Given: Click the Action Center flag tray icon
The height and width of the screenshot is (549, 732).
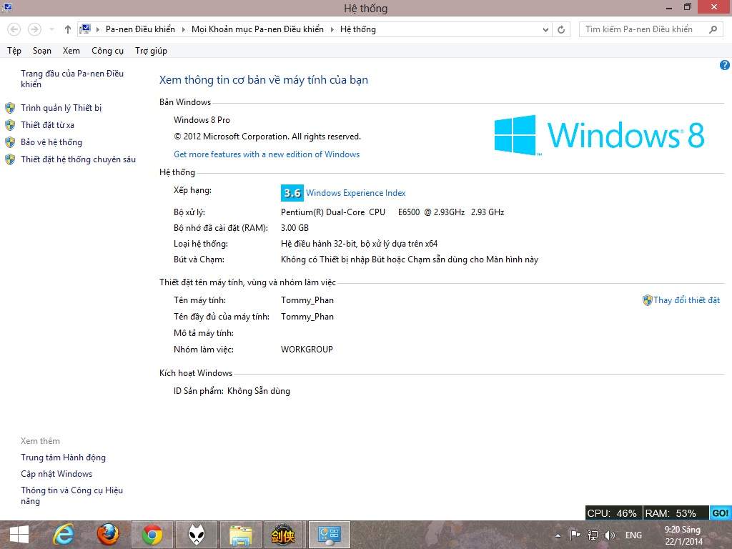Looking at the screenshot, I should click(x=575, y=535).
